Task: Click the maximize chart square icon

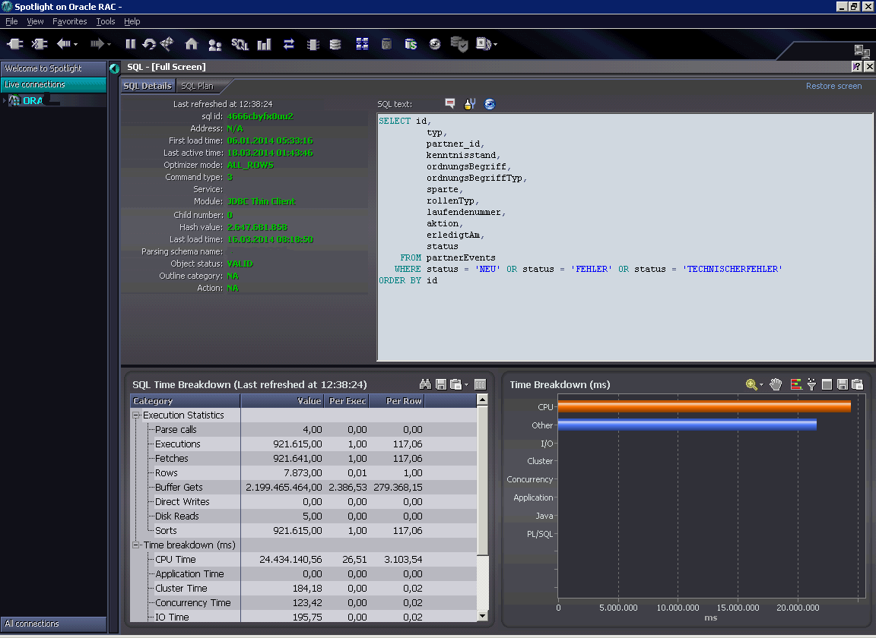Action: [827, 384]
